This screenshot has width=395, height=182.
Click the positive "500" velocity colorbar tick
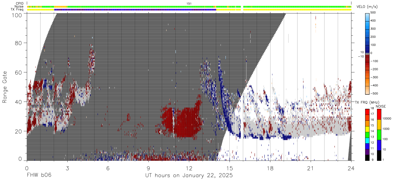point(373,13)
